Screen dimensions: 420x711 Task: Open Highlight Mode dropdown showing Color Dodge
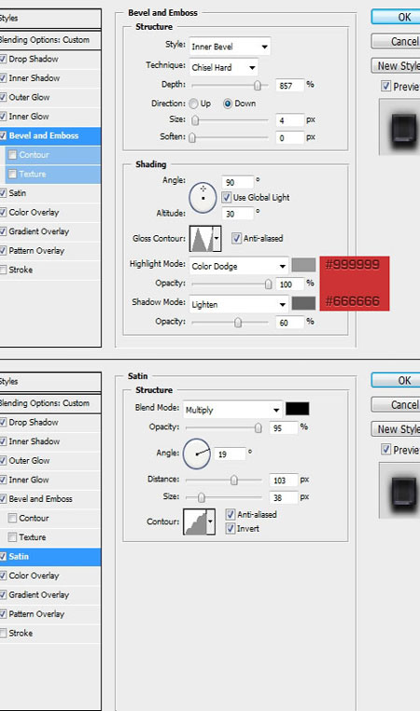[239, 266]
